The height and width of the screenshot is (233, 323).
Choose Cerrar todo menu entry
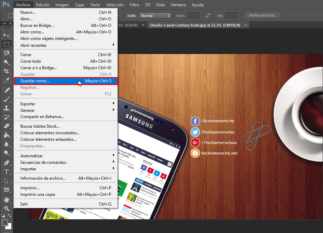(x=65, y=61)
